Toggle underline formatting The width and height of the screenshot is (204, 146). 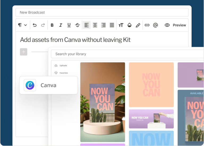pos(69,25)
